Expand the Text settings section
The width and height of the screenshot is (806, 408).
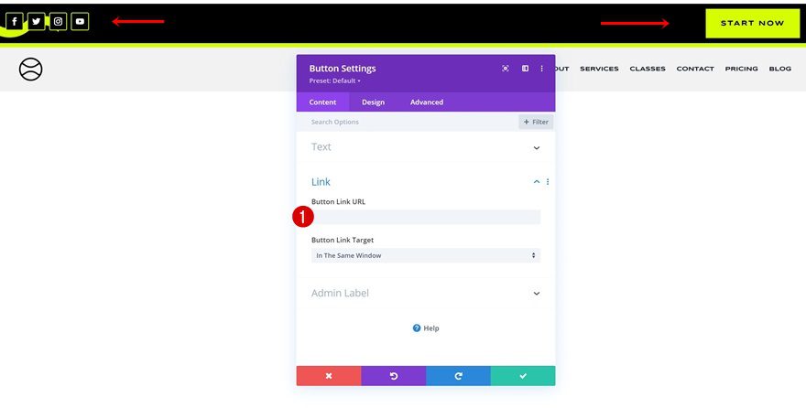(537, 147)
